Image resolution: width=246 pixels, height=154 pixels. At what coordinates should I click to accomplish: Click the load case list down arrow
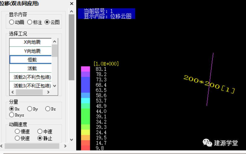54,86
